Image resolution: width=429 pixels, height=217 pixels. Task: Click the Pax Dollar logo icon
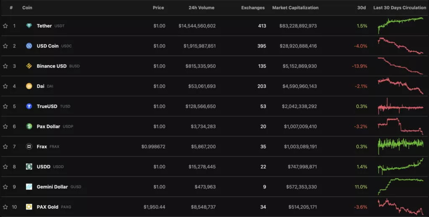click(29, 126)
